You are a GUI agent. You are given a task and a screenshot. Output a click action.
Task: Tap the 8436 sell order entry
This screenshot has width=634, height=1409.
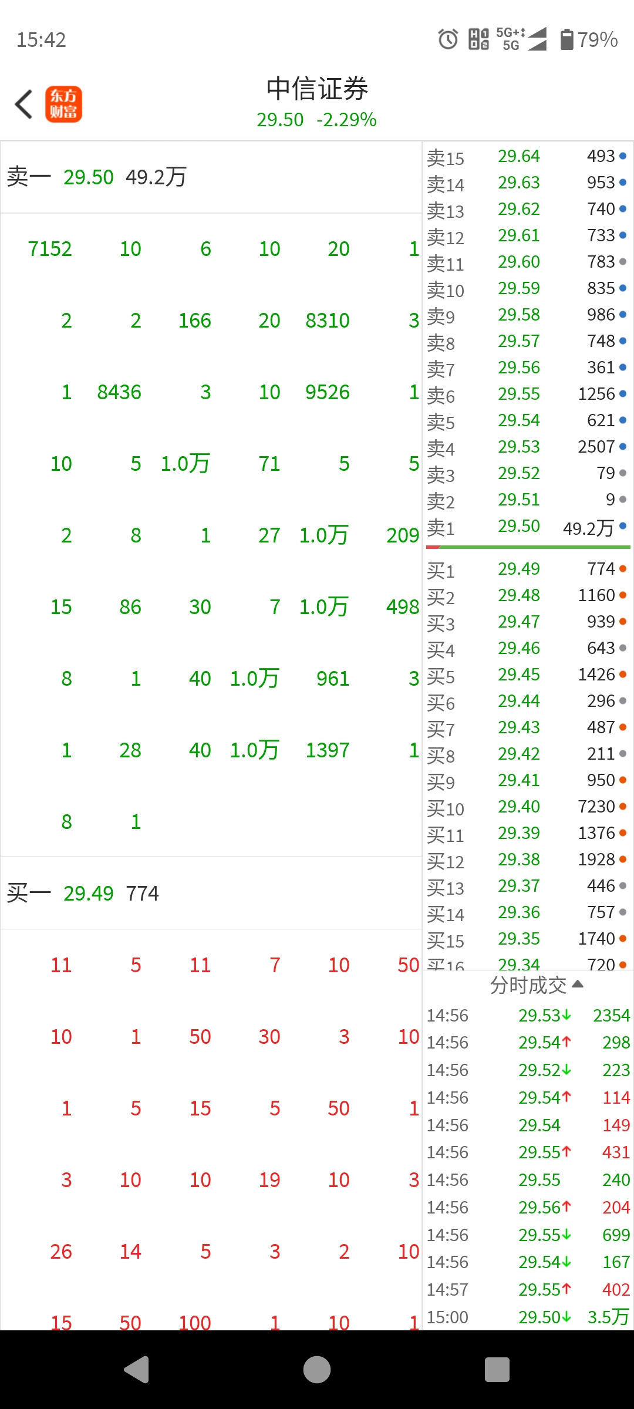click(x=119, y=392)
